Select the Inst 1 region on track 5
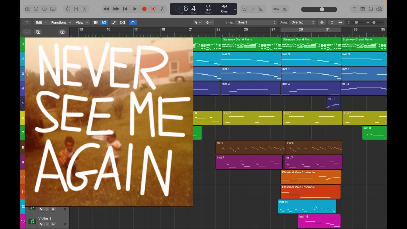This screenshot has width=407, height=229. click(x=333, y=103)
